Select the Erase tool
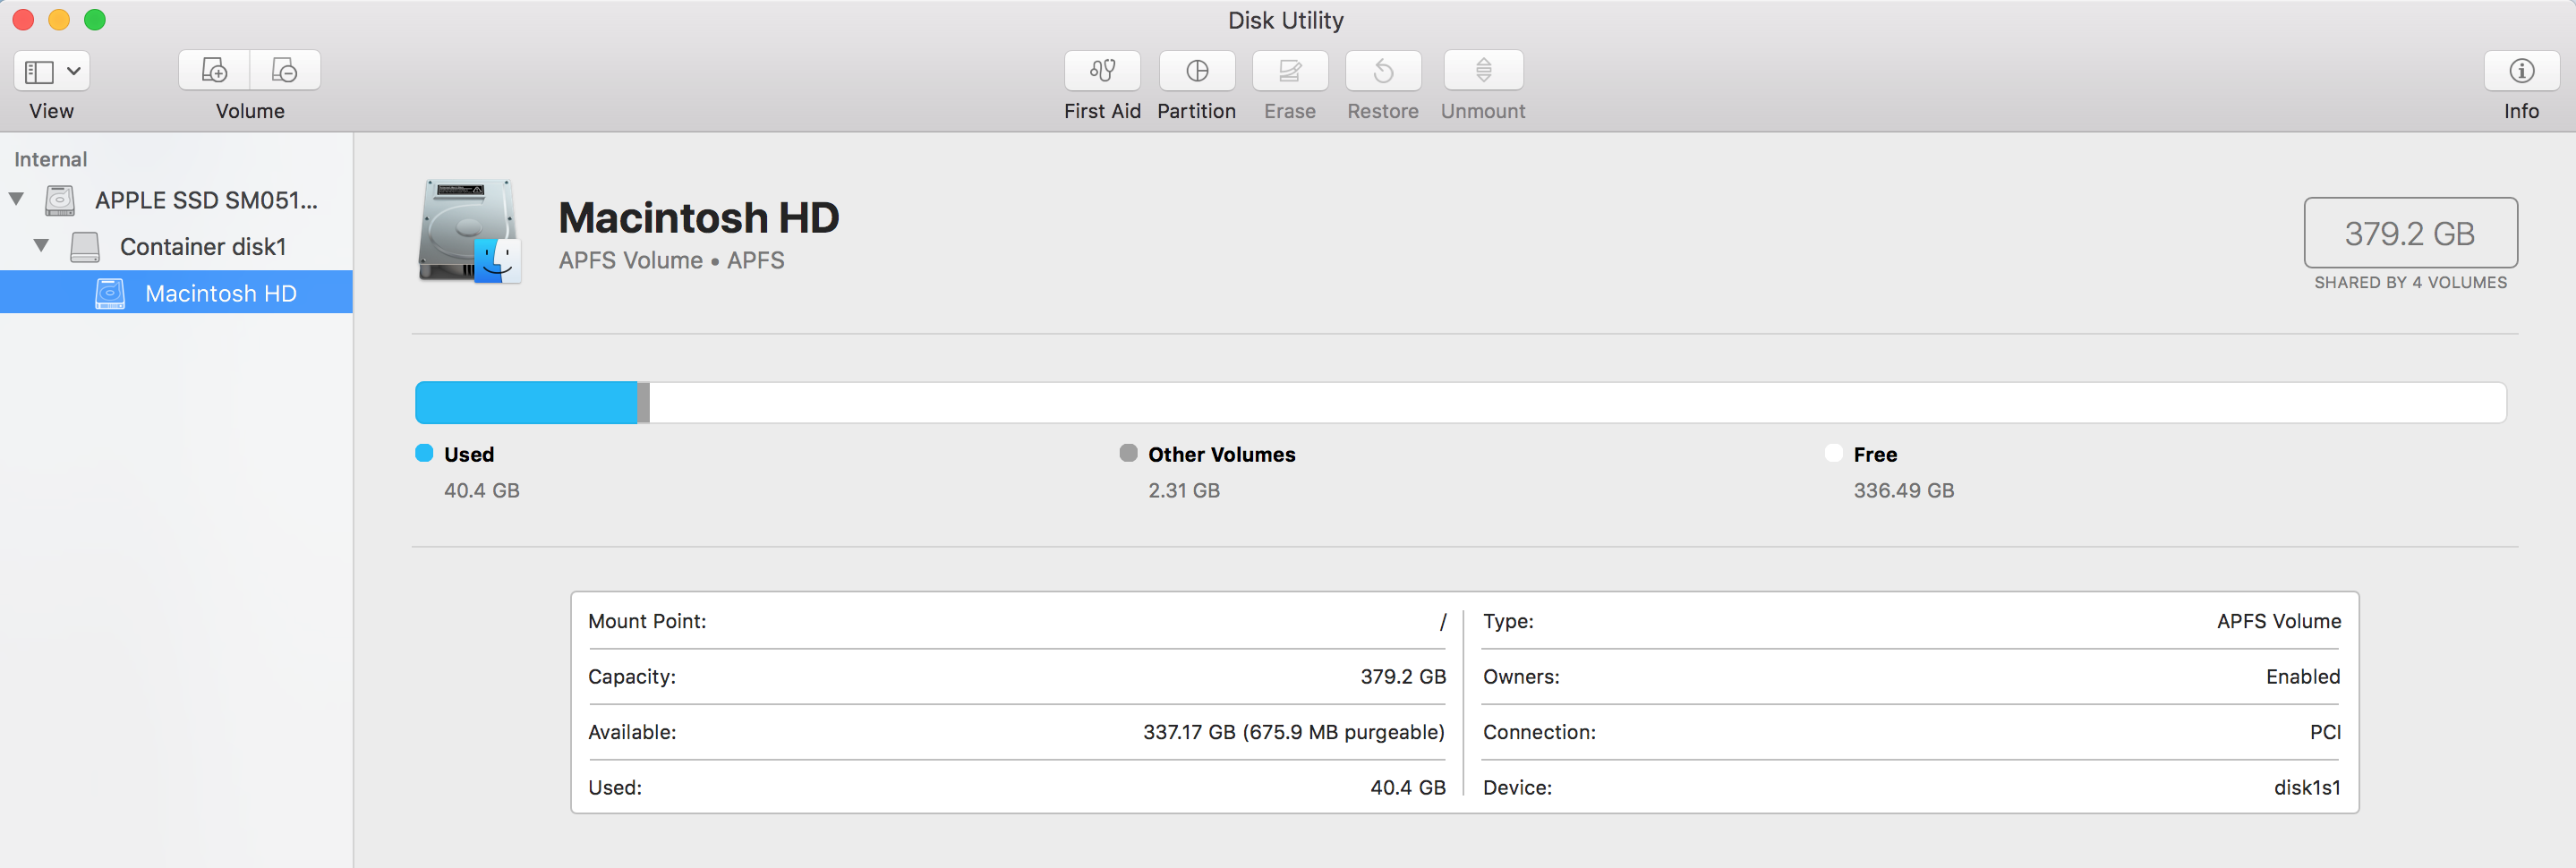Screen dimensions: 2576x868 point(1289,71)
